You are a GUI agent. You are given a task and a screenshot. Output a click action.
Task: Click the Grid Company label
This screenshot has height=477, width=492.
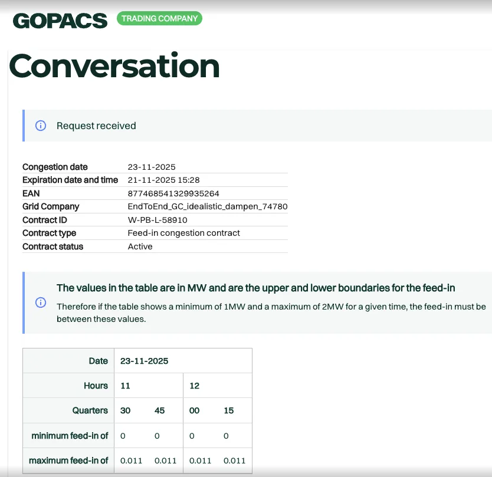tap(51, 207)
